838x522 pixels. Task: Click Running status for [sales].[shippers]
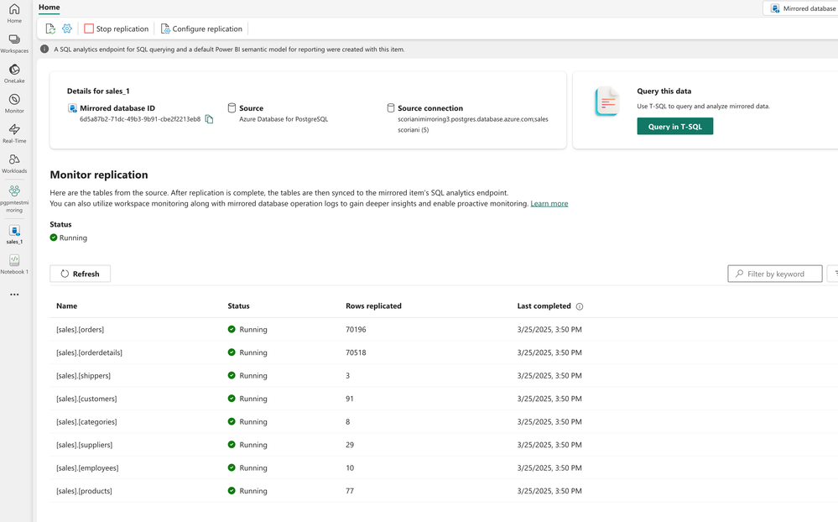point(247,375)
